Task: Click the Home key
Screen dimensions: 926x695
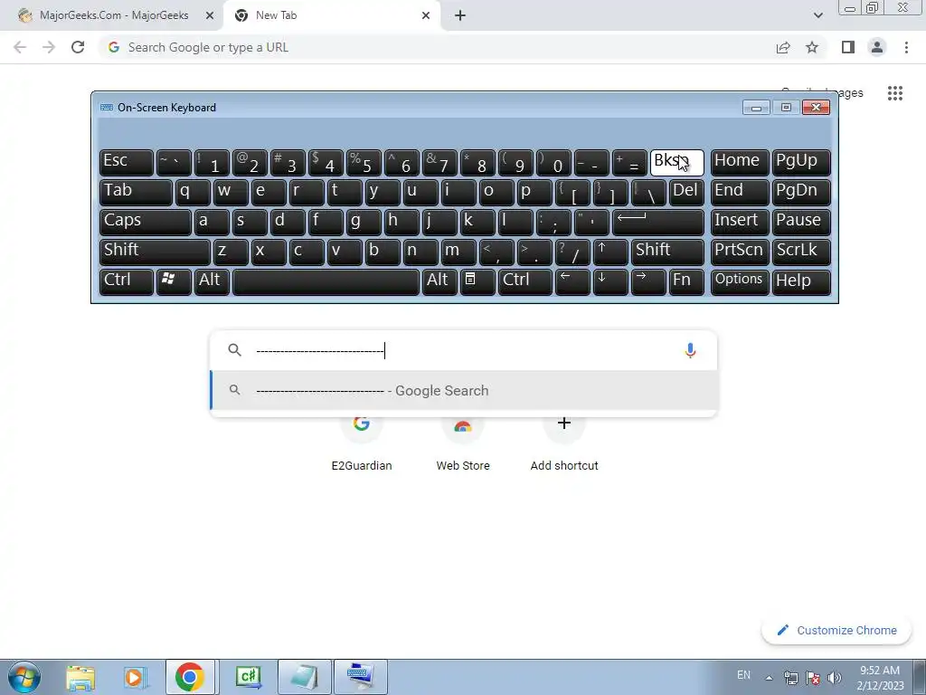Action: pos(740,162)
